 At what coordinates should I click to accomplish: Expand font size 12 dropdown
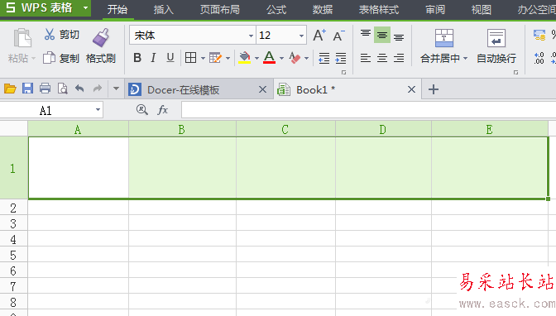click(x=301, y=36)
